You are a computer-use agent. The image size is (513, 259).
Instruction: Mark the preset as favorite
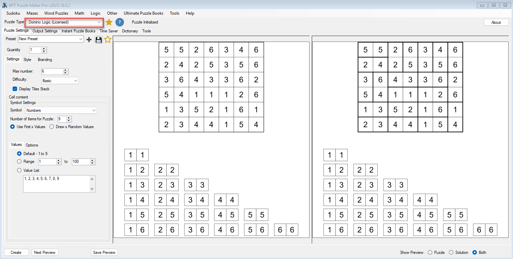tap(108, 39)
